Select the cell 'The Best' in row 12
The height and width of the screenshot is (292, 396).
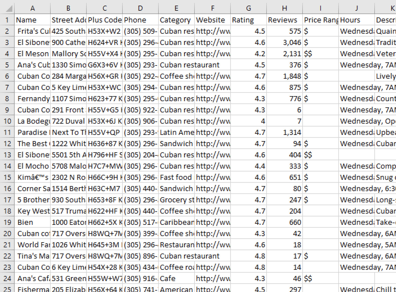pyautogui.click(x=32, y=144)
